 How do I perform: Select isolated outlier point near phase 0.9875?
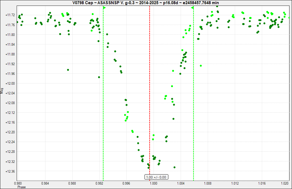[x=68, y=70]
